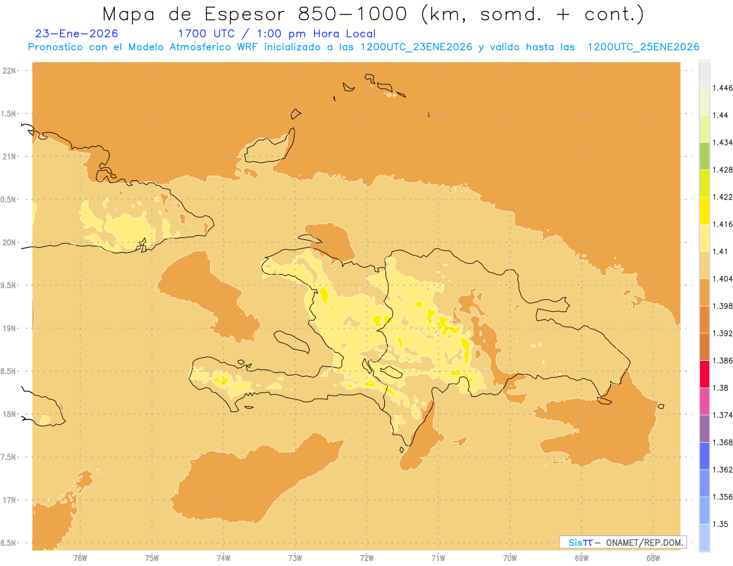Viewport: 733px width, 566px height.
Task: Select the '1700 UTC / 1:00 pm Hora Local' text
Action: [277, 34]
